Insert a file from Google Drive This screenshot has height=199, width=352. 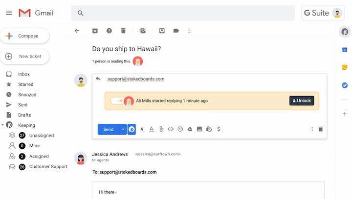pyautogui.click(x=190, y=129)
